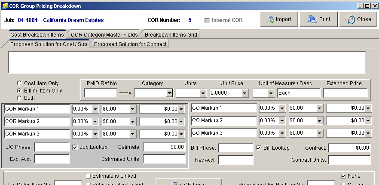Check Estimate is Linked checkbox
The image size is (379, 185).
click(89, 176)
